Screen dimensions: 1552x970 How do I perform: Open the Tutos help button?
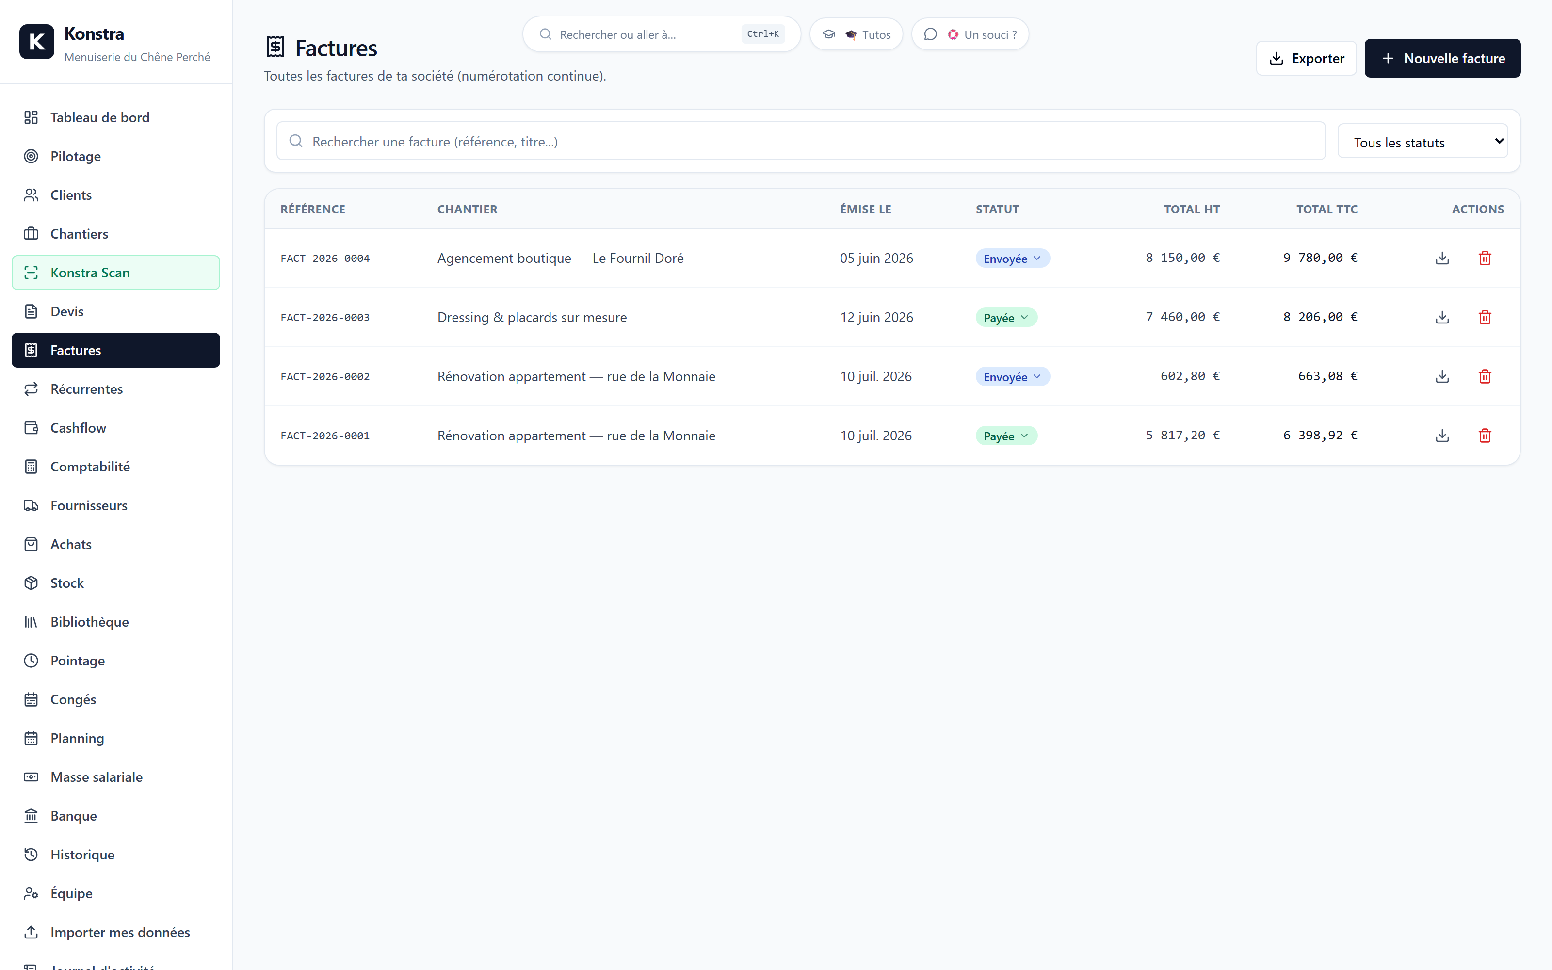(x=856, y=34)
